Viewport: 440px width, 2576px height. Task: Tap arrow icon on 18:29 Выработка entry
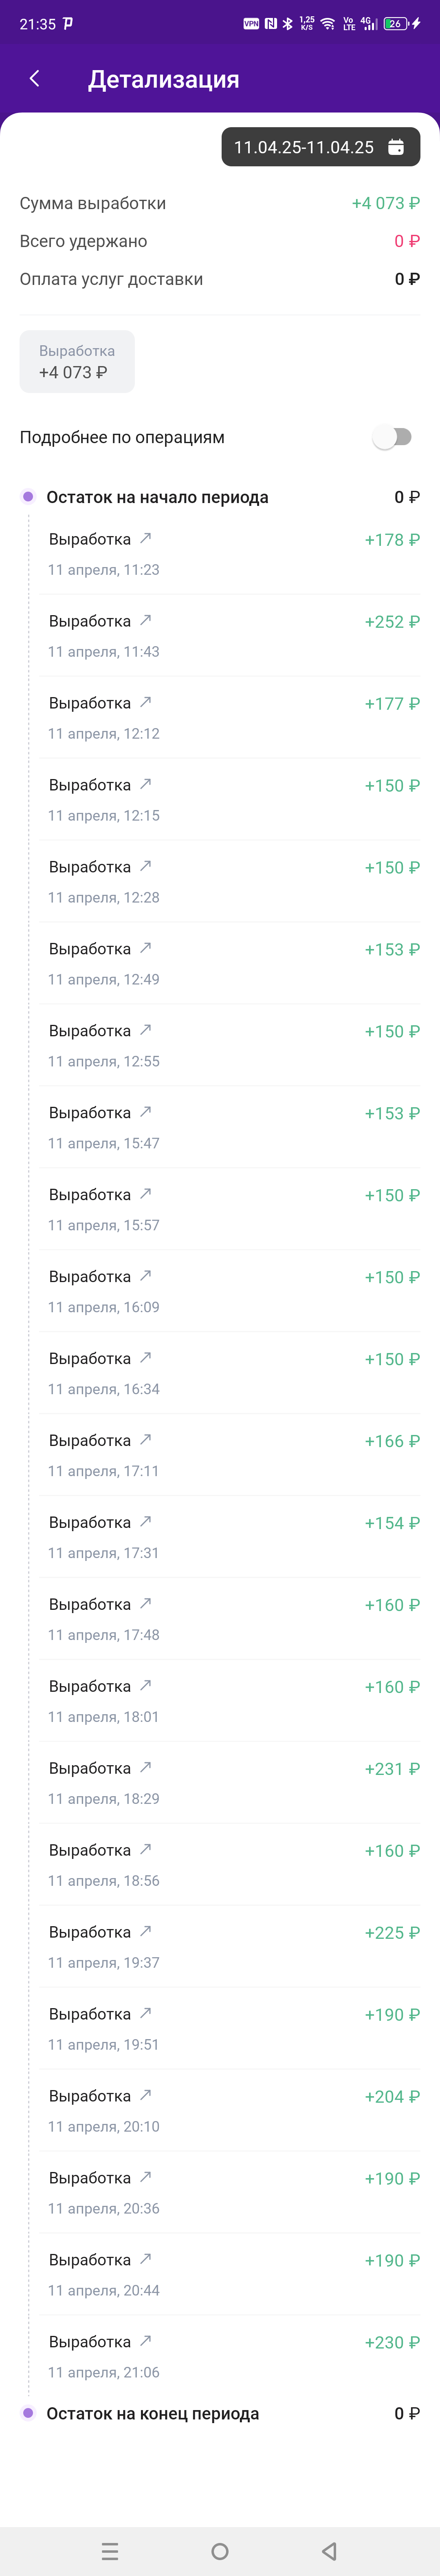coord(145,1767)
